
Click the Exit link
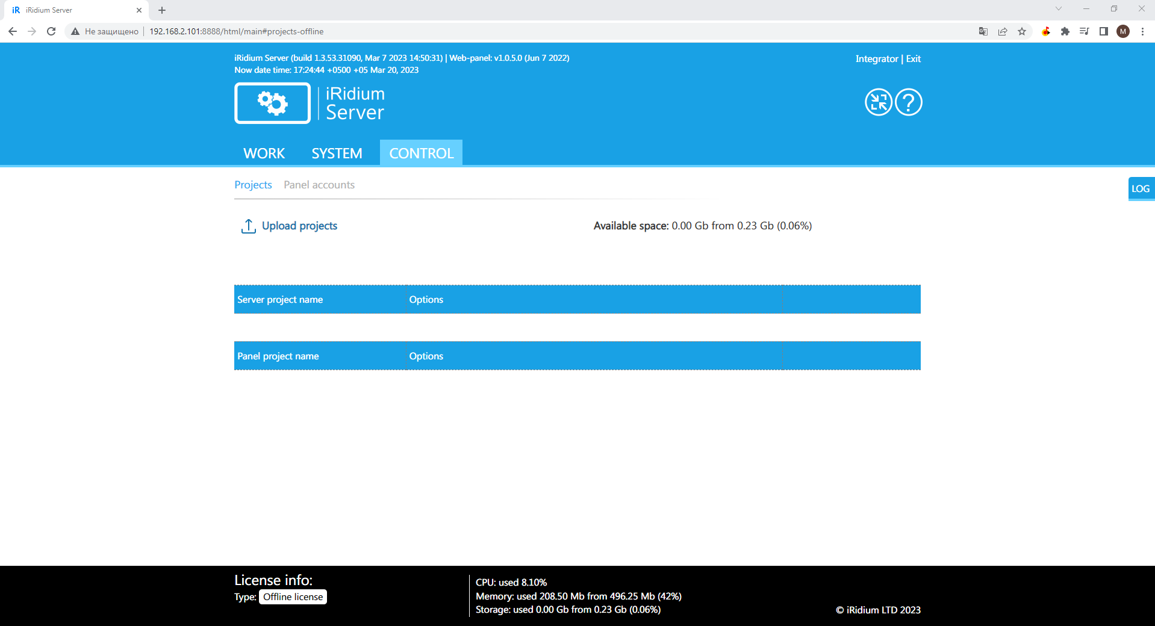click(x=913, y=59)
